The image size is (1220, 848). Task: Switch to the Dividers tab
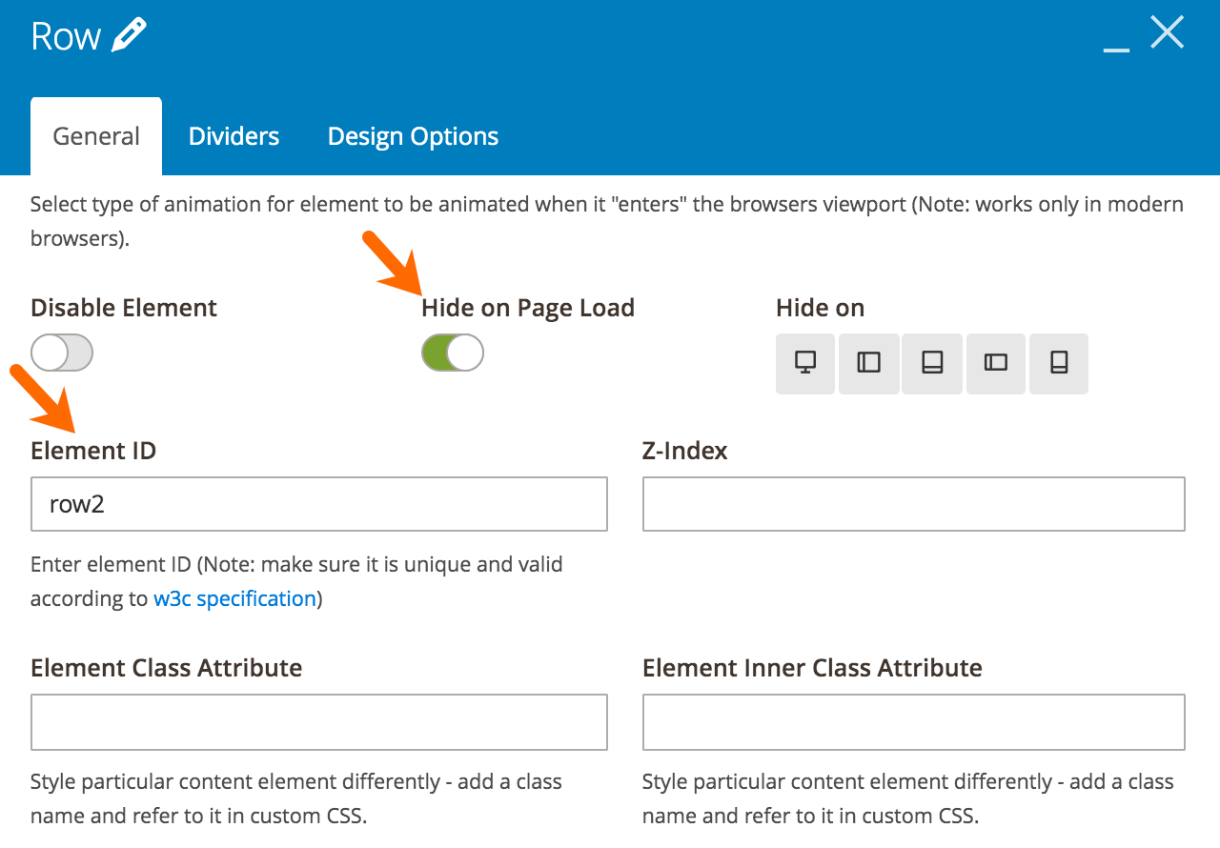pyautogui.click(x=234, y=135)
